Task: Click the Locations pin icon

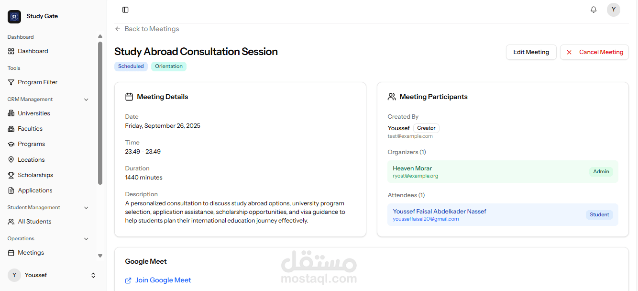Action: point(11,160)
